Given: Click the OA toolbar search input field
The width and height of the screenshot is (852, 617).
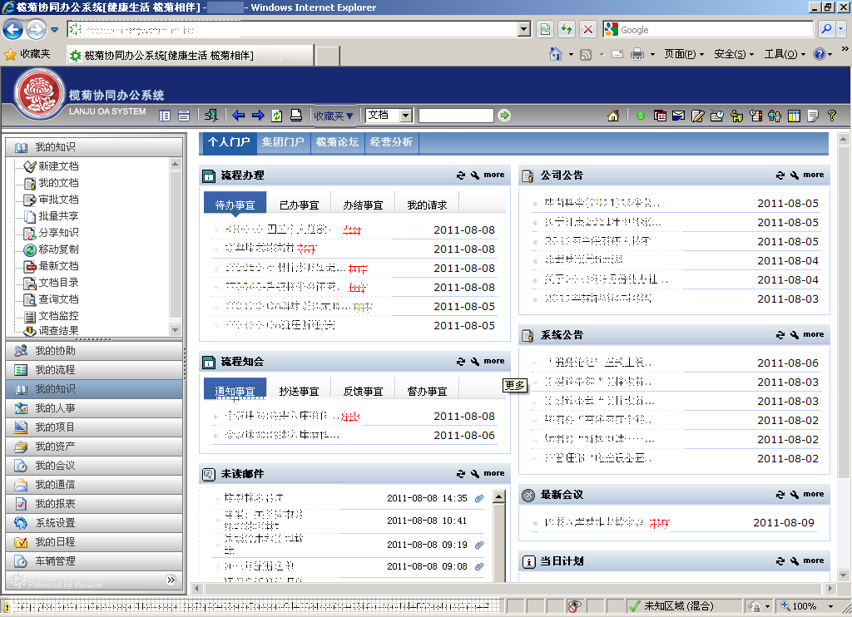Looking at the screenshot, I should tap(456, 115).
